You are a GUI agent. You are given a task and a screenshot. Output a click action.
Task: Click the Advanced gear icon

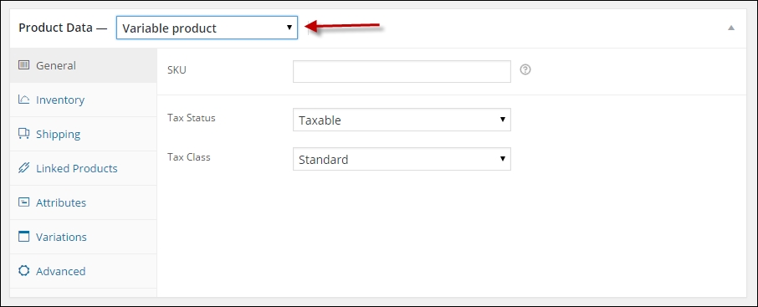tap(23, 271)
